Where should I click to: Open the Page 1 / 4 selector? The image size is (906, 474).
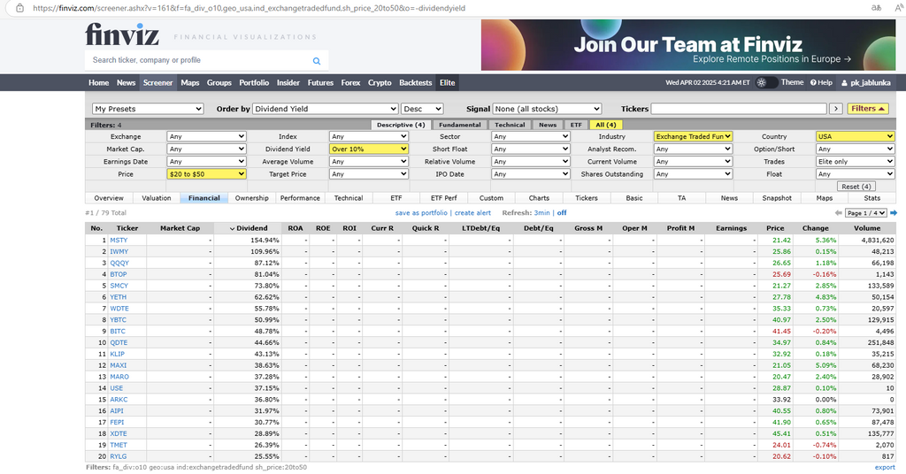click(x=866, y=213)
